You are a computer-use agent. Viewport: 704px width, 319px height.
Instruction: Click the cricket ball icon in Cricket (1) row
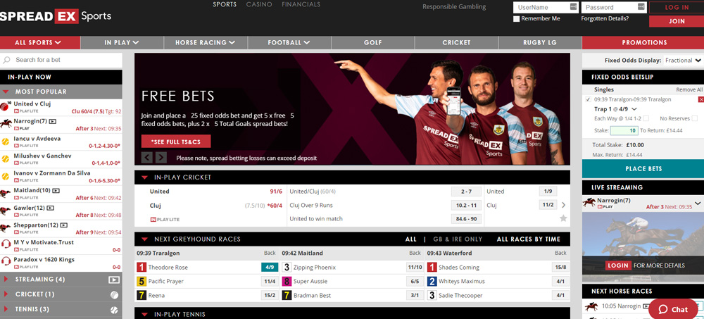pyautogui.click(x=114, y=295)
